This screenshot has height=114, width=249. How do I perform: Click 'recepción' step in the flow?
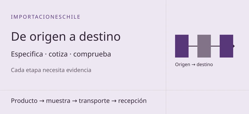[x=133, y=101]
